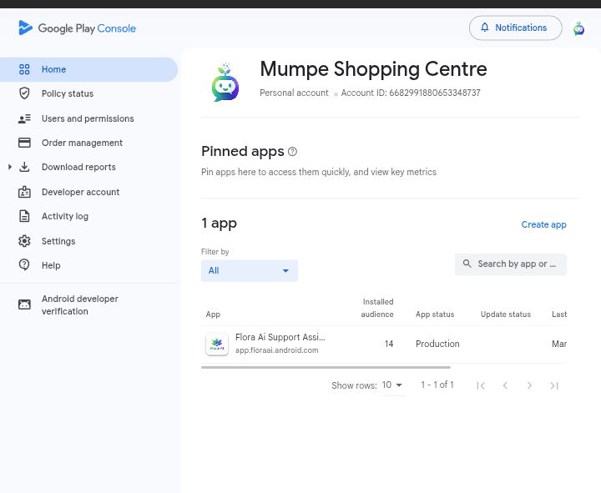Click the Android developer verification icon
This screenshot has height=493, width=601.
[24, 304]
